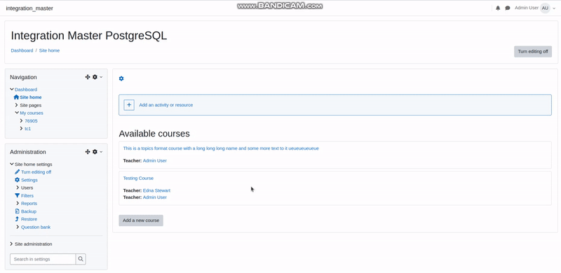Collapse the Dashboard tree node

(x=12, y=90)
